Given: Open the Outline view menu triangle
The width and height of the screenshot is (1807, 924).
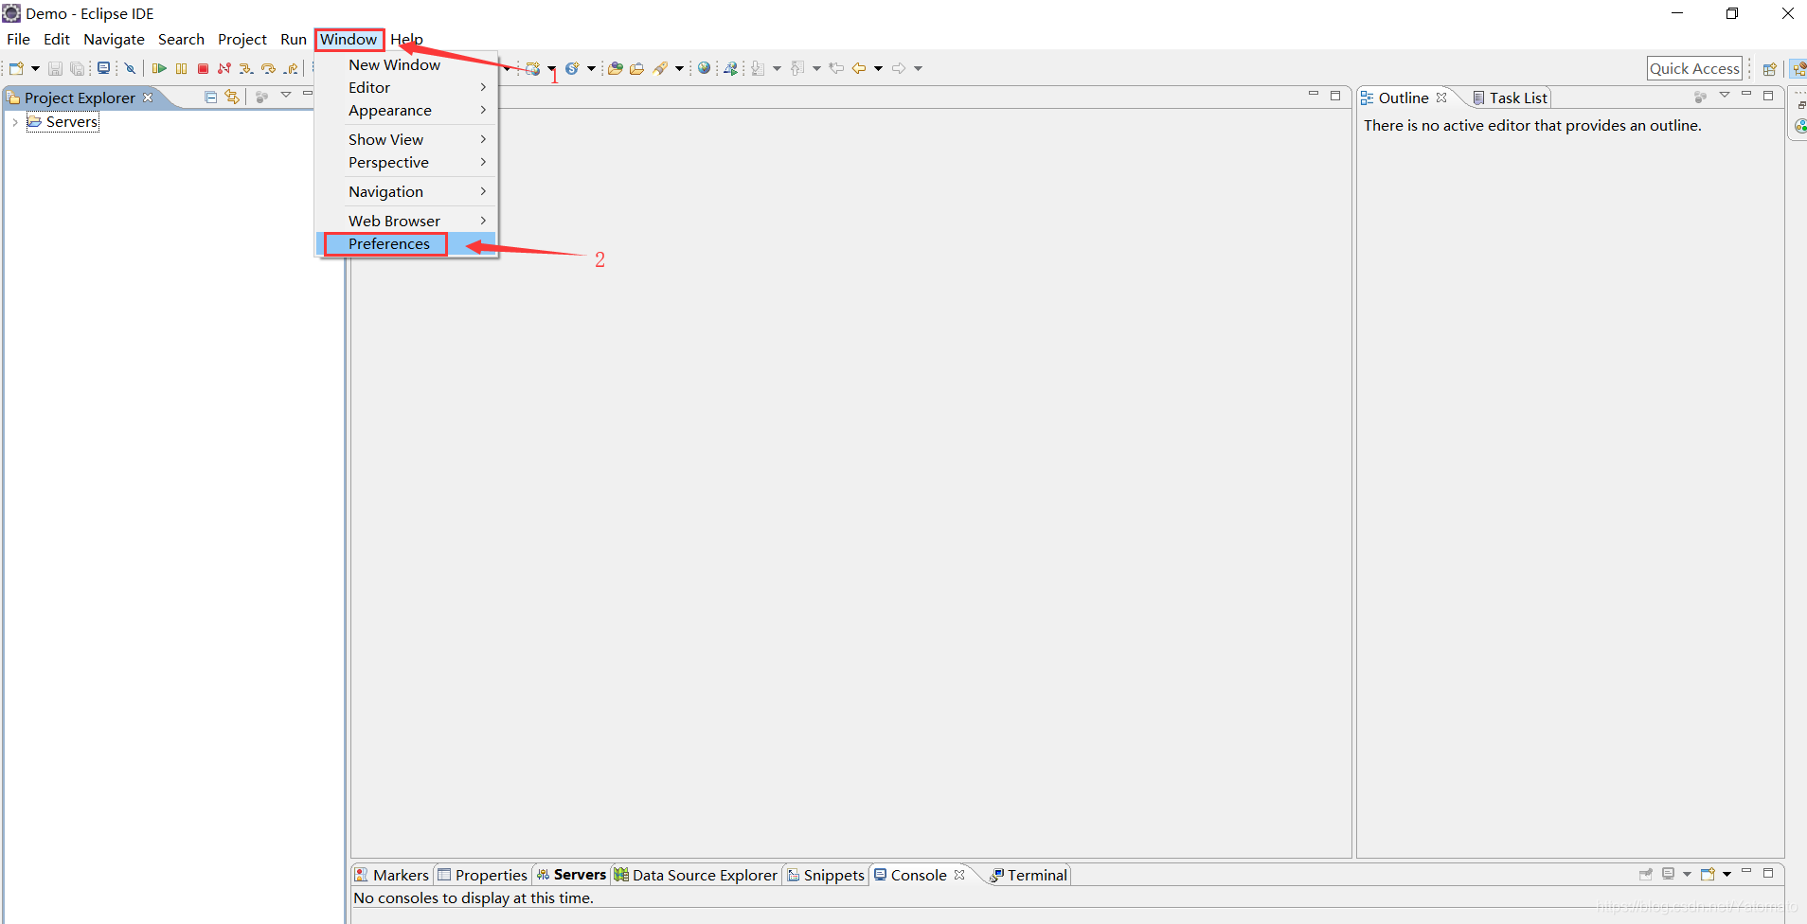Looking at the screenshot, I should (x=1725, y=95).
